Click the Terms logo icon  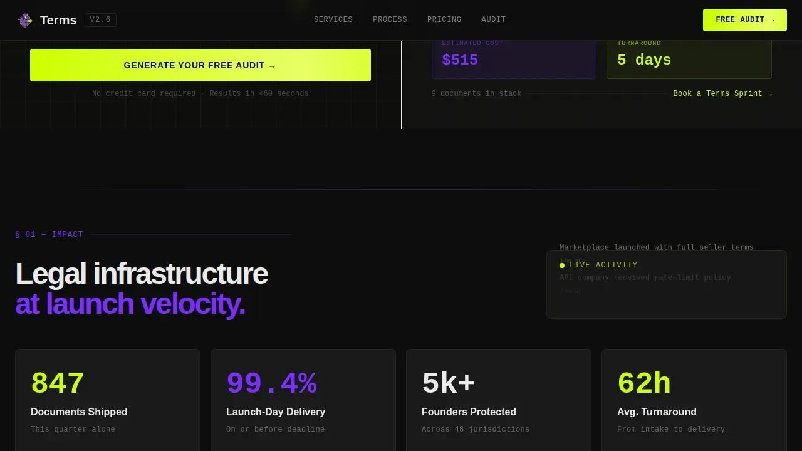[x=25, y=20]
